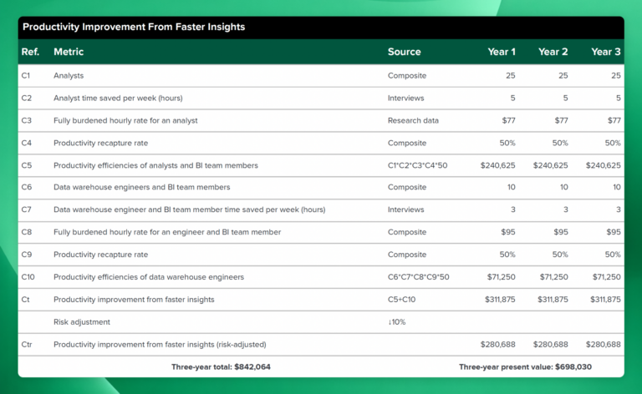The height and width of the screenshot is (394, 642).
Task: Click Year 2 value $311,875
Action: [x=553, y=300]
